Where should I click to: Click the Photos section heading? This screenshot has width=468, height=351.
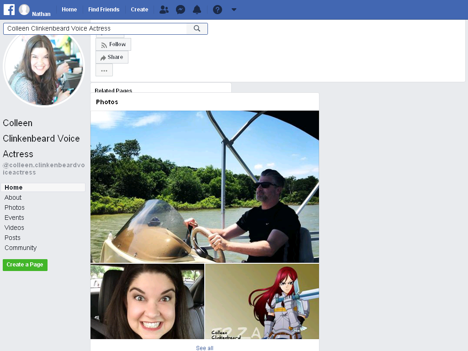107,102
